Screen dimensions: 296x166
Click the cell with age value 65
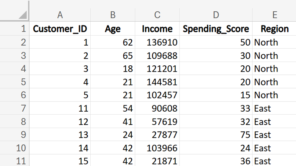(113, 56)
